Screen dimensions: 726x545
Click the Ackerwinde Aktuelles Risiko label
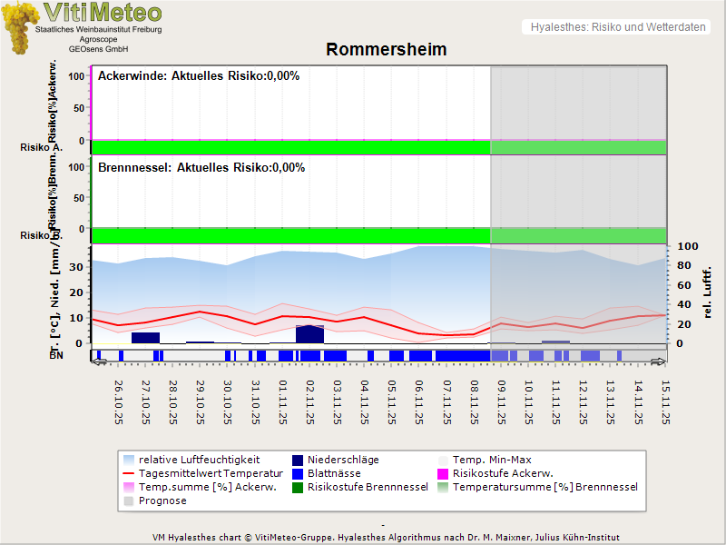[x=198, y=76]
